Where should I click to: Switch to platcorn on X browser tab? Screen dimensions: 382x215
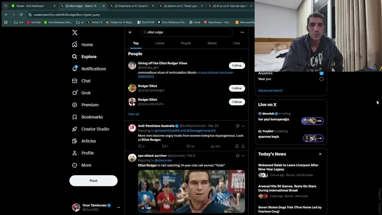(x=181, y=6)
